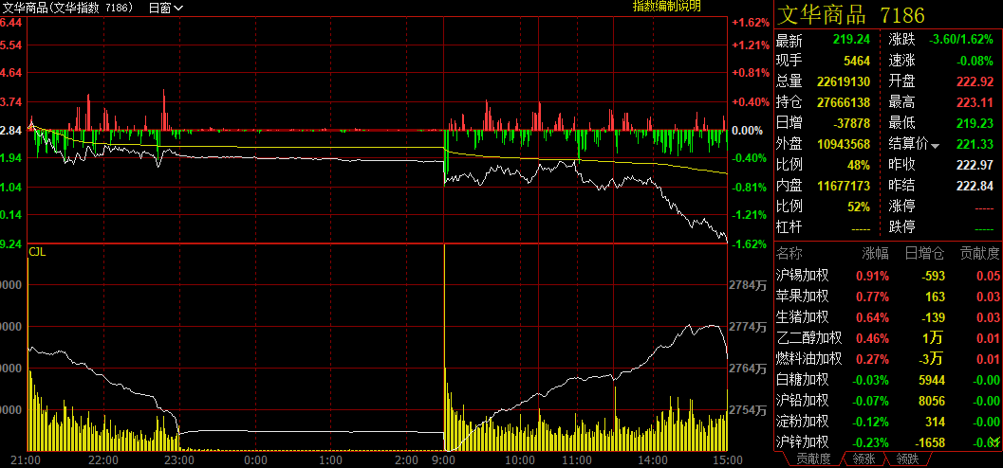Choose the 燃料油加权 row

808,358
